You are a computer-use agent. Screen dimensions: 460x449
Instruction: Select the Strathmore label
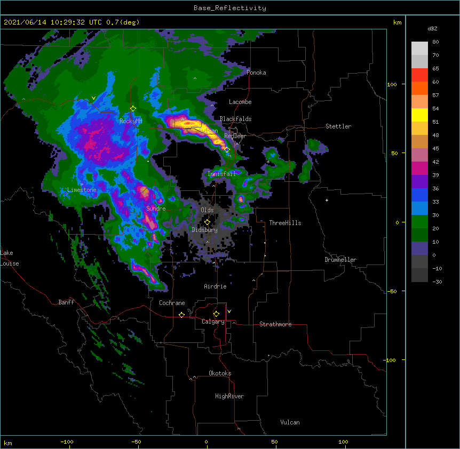point(275,324)
